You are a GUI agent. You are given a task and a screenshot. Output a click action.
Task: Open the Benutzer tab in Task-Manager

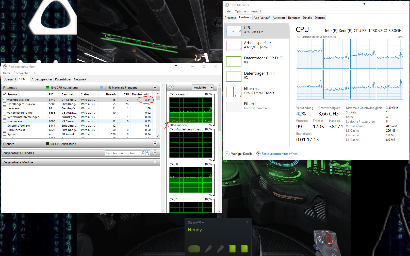click(x=294, y=18)
